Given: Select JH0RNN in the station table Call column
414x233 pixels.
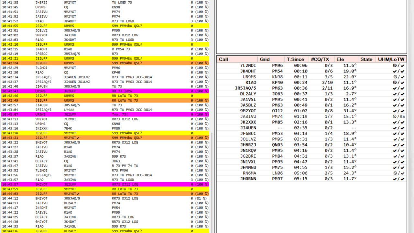Looking at the screenshot, I should 248,179.
